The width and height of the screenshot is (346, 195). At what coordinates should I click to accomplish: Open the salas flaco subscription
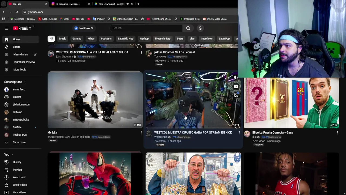[x=21, y=89]
